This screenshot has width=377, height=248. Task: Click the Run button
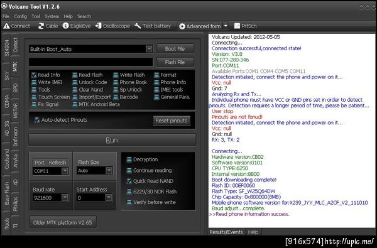(112, 140)
